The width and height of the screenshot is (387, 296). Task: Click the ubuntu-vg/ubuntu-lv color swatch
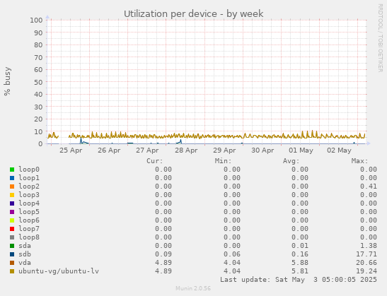(x=12, y=271)
